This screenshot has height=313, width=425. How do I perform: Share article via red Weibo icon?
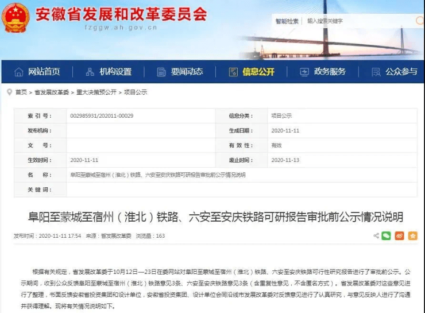(399, 235)
